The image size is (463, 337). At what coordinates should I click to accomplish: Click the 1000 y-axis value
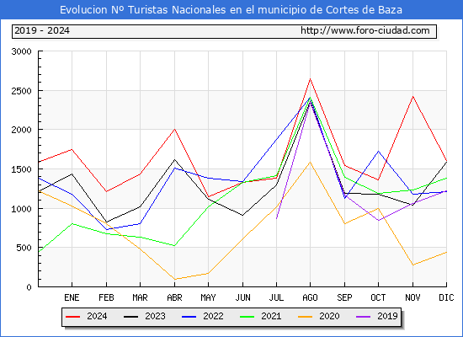[x=21, y=209]
